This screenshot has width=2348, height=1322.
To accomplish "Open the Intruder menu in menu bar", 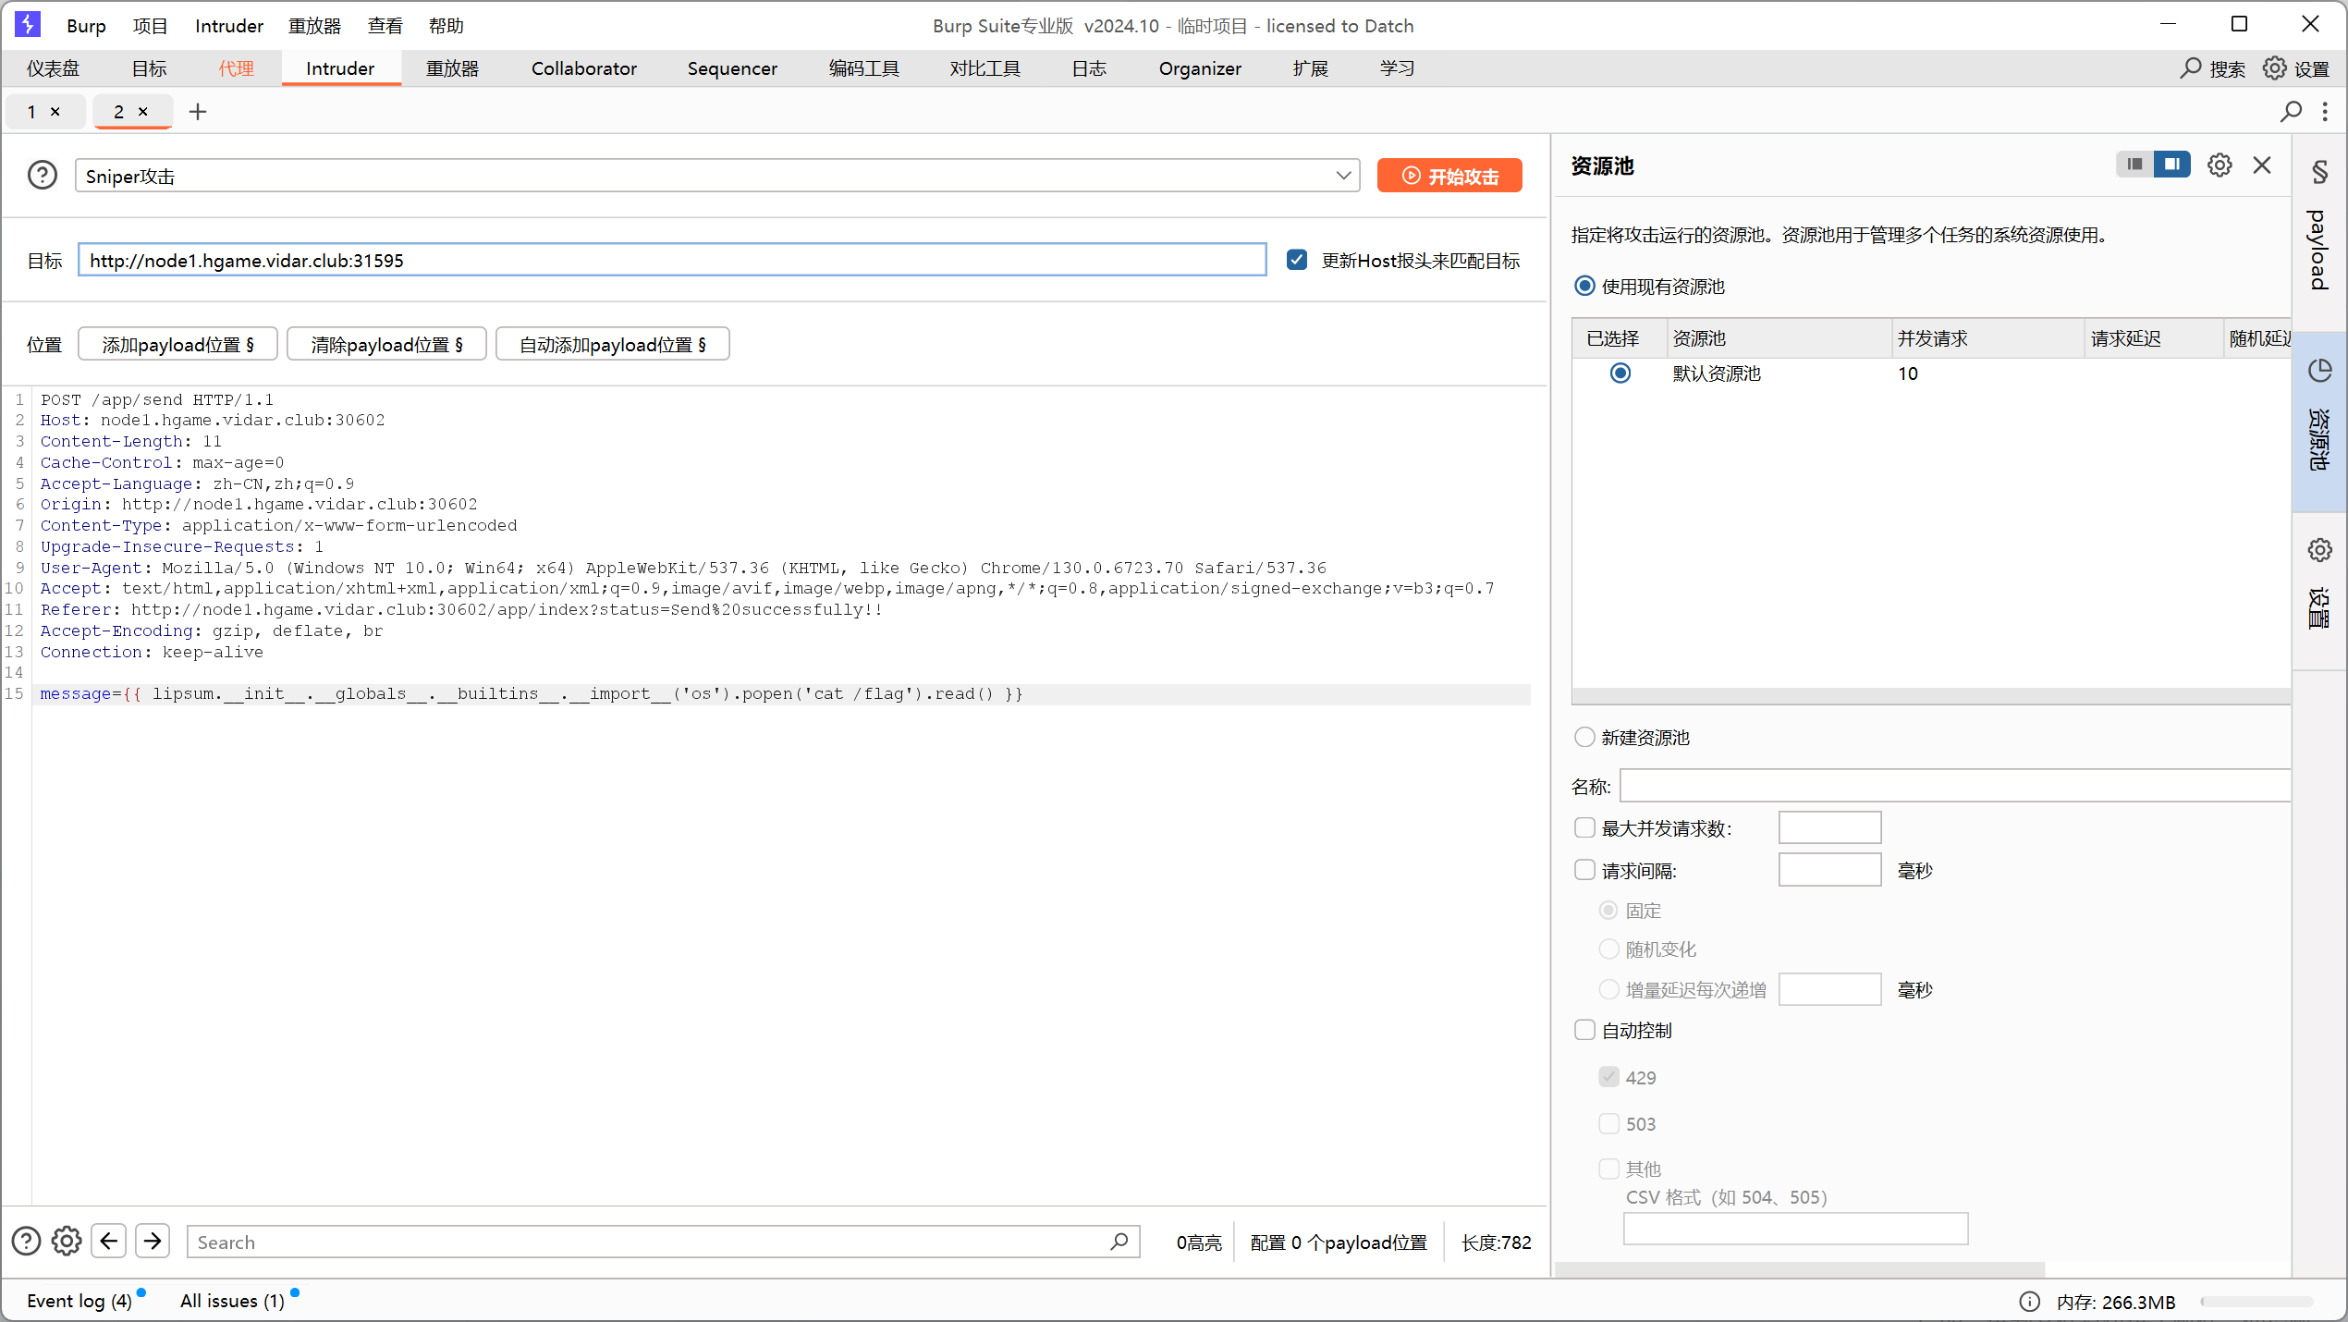I will [228, 26].
